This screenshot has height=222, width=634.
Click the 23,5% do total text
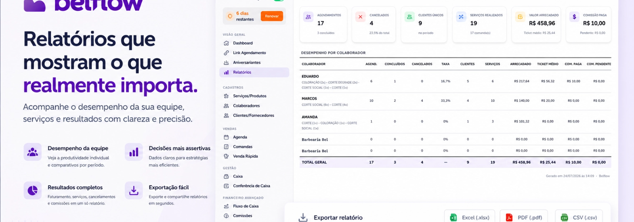(x=379, y=33)
